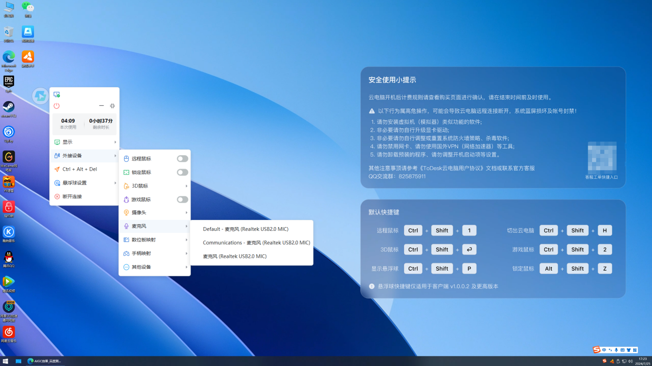This screenshot has width=652, height=366.
Task: Expand the 摄像头 submenu
Action: tap(154, 213)
